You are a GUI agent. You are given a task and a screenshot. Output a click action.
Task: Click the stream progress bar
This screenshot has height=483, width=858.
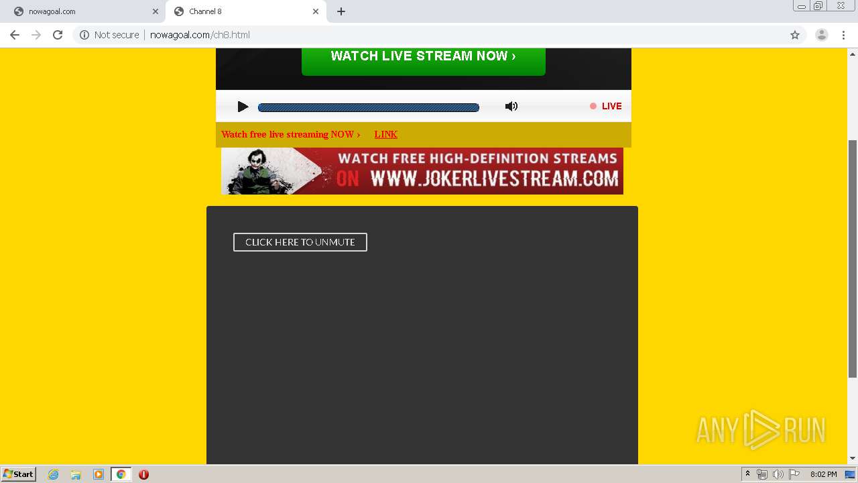coord(369,107)
